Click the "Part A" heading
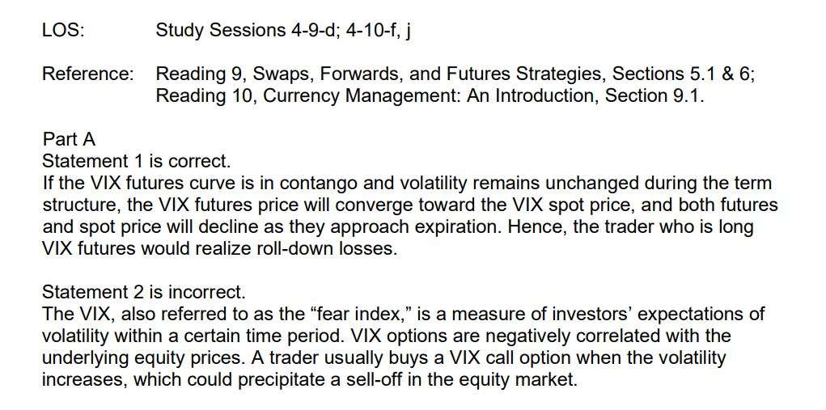 (x=69, y=139)
